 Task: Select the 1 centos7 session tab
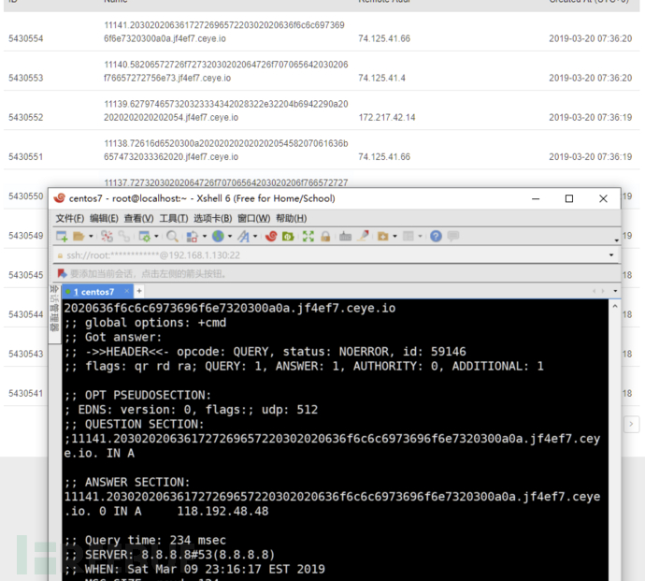pyautogui.click(x=93, y=292)
